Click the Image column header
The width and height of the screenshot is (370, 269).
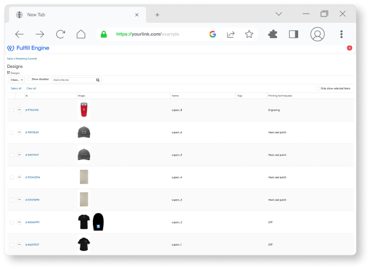(x=81, y=96)
